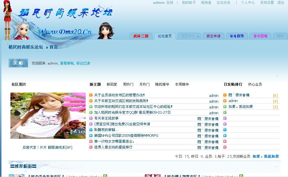Open the 版主申请 tab
288x177 pixels.
(213, 36)
